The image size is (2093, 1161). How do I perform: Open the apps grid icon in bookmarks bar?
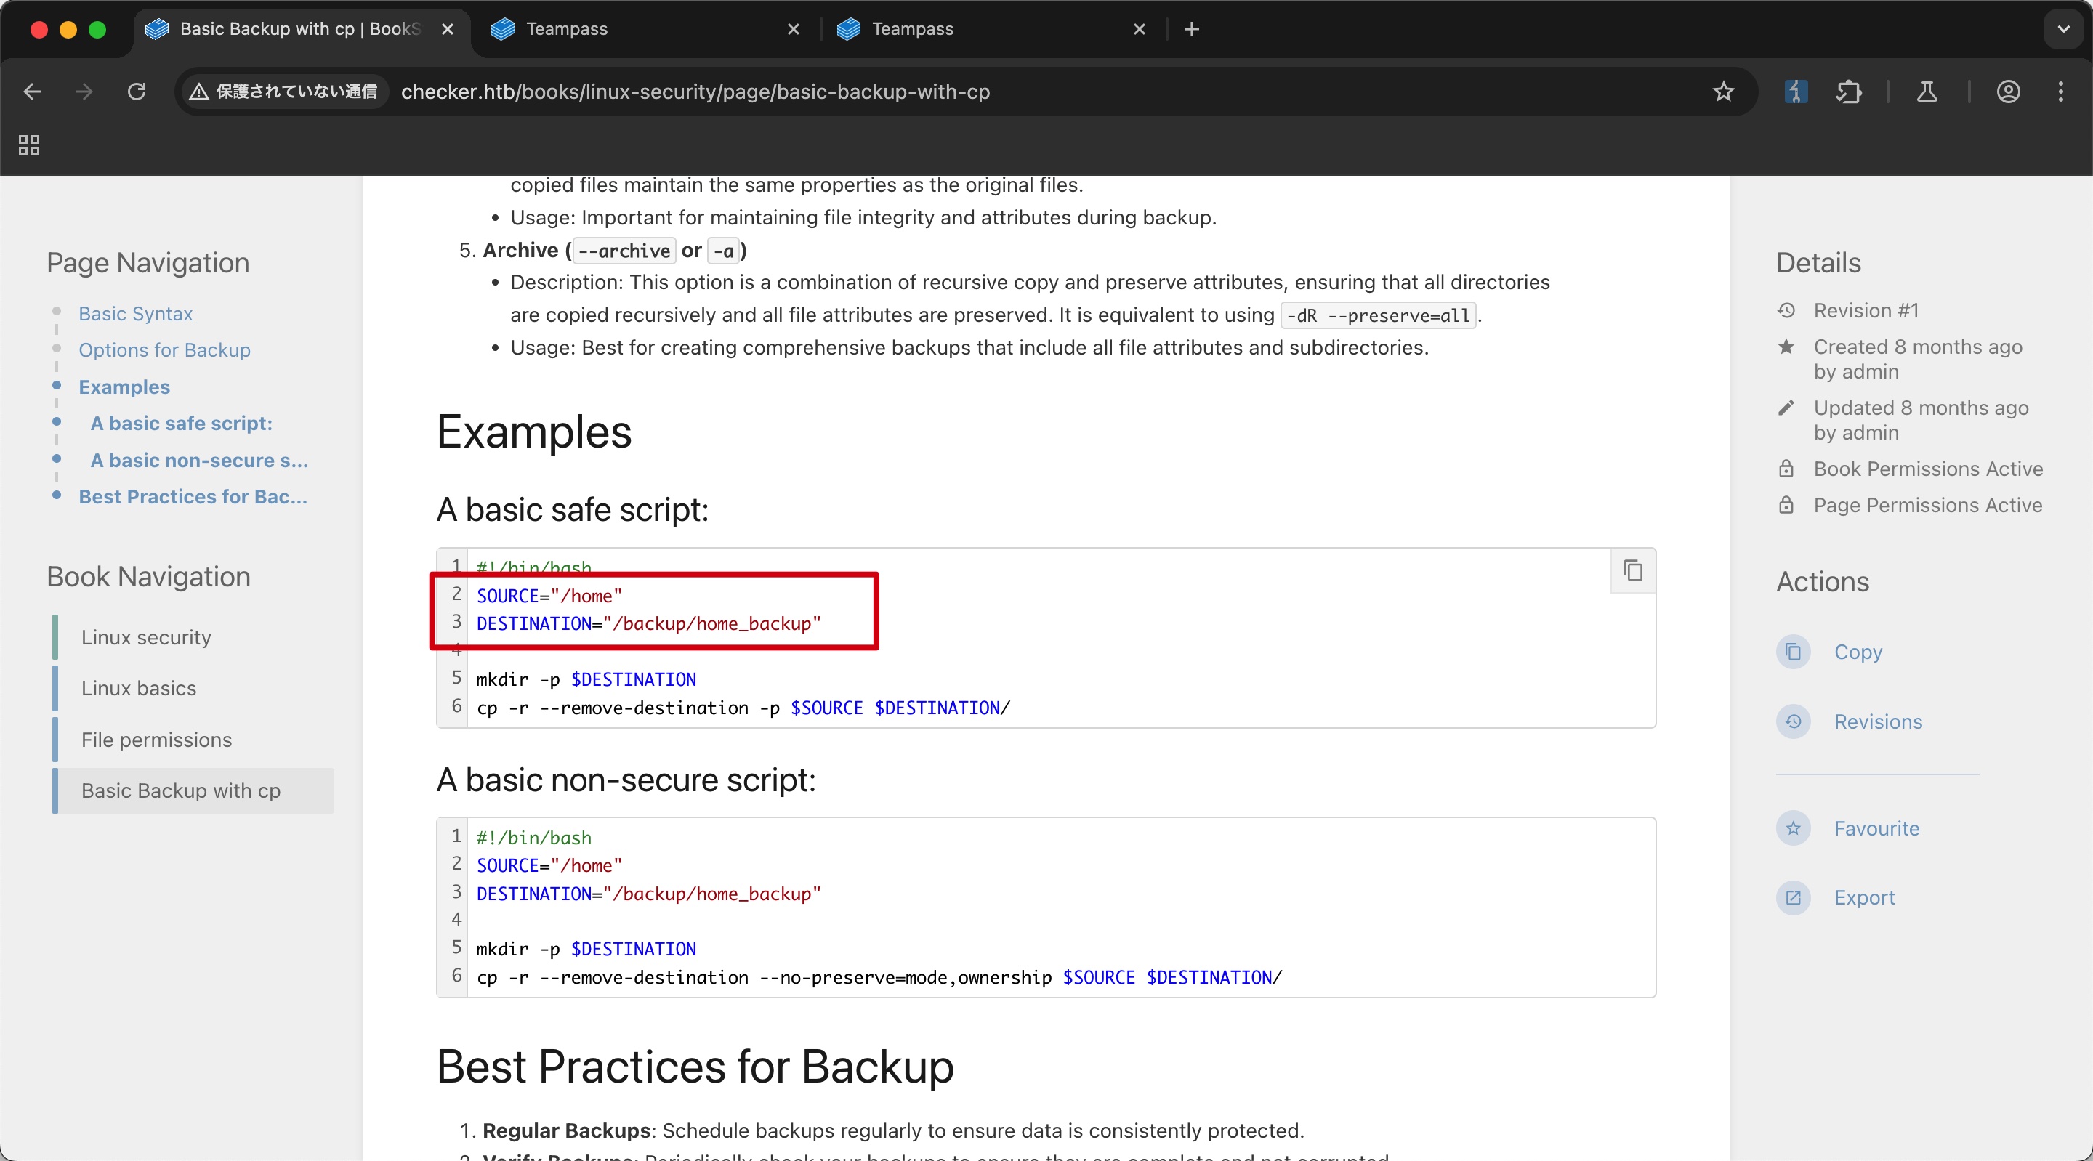pyautogui.click(x=29, y=145)
